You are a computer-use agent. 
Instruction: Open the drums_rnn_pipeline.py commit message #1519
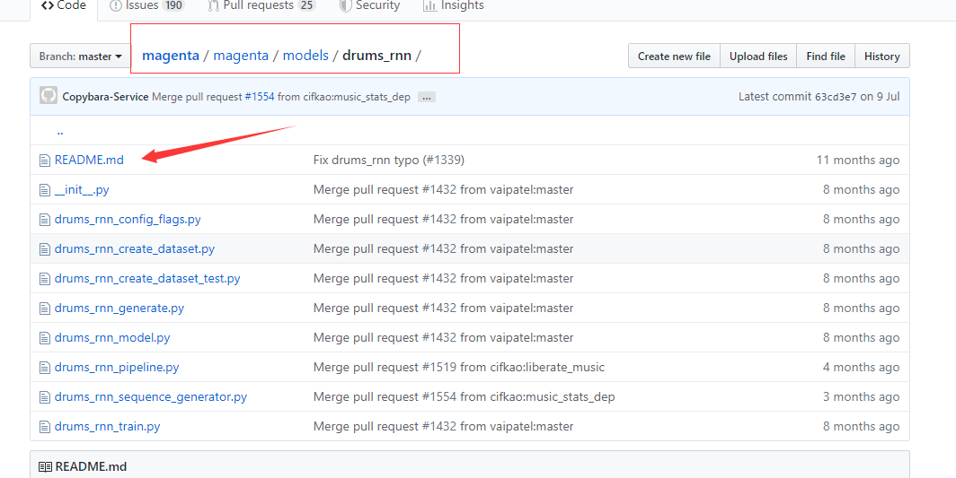(459, 367)
